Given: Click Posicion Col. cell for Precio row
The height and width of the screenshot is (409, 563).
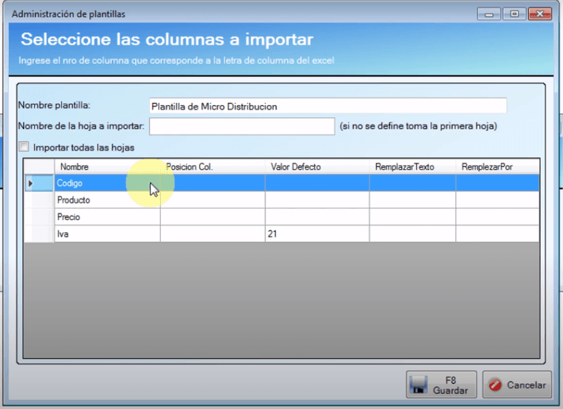Looking at the screenshot, I should pyautogui.click(x=212, y=217).
